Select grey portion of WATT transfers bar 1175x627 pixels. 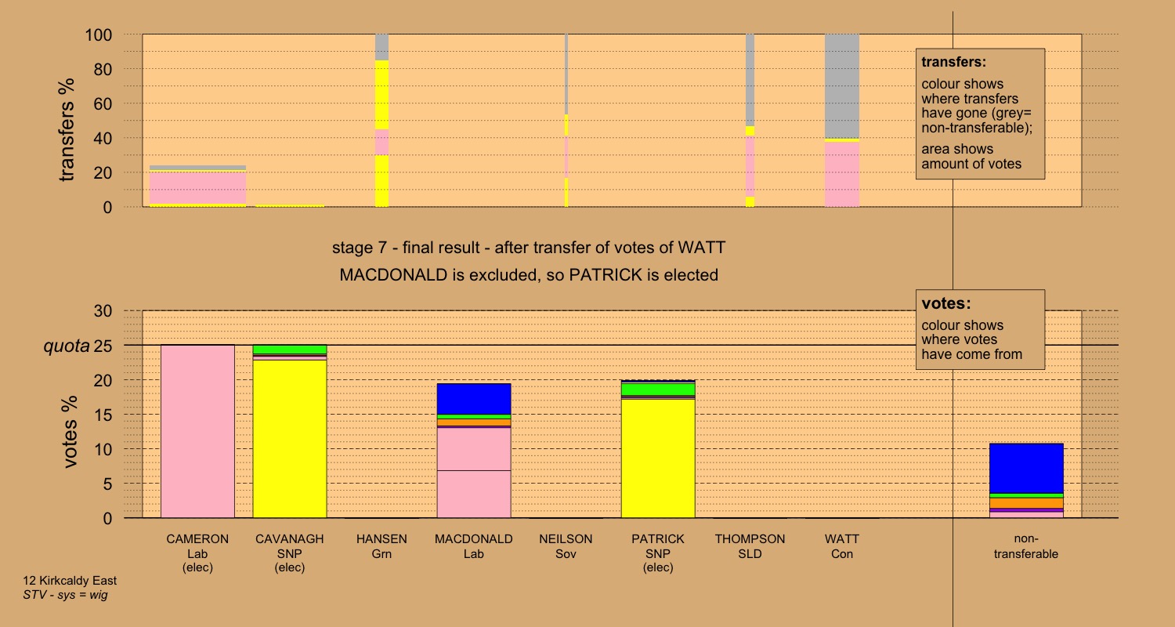point(841,85)
